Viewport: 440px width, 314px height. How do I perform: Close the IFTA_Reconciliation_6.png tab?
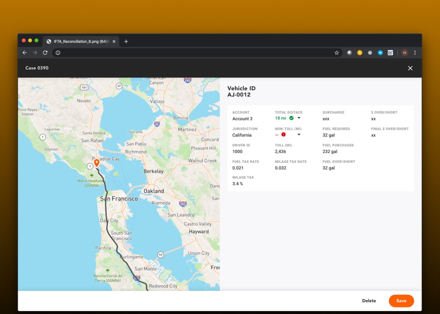pyautogui.click(x=114, y=42)
